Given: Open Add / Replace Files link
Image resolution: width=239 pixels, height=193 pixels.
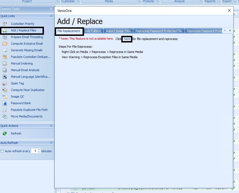Looking at the screenshot, I should pyautogui.click(x=23, y=30).
